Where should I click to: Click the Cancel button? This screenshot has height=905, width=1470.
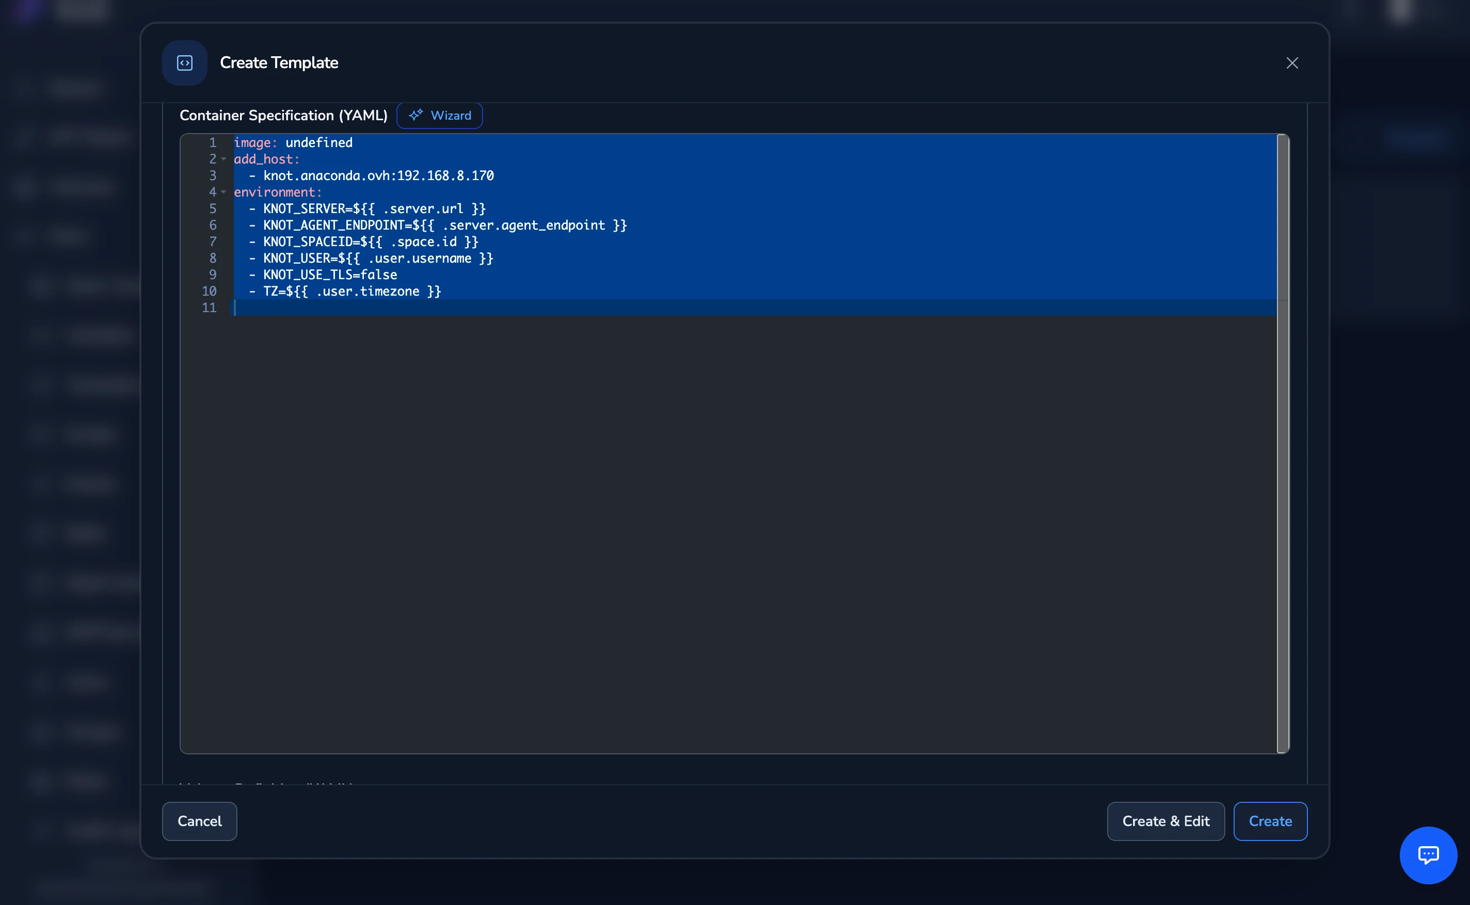coord(199,820)
